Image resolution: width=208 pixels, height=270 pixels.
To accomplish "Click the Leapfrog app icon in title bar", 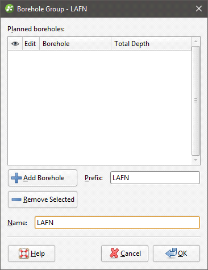I will 10,9.
